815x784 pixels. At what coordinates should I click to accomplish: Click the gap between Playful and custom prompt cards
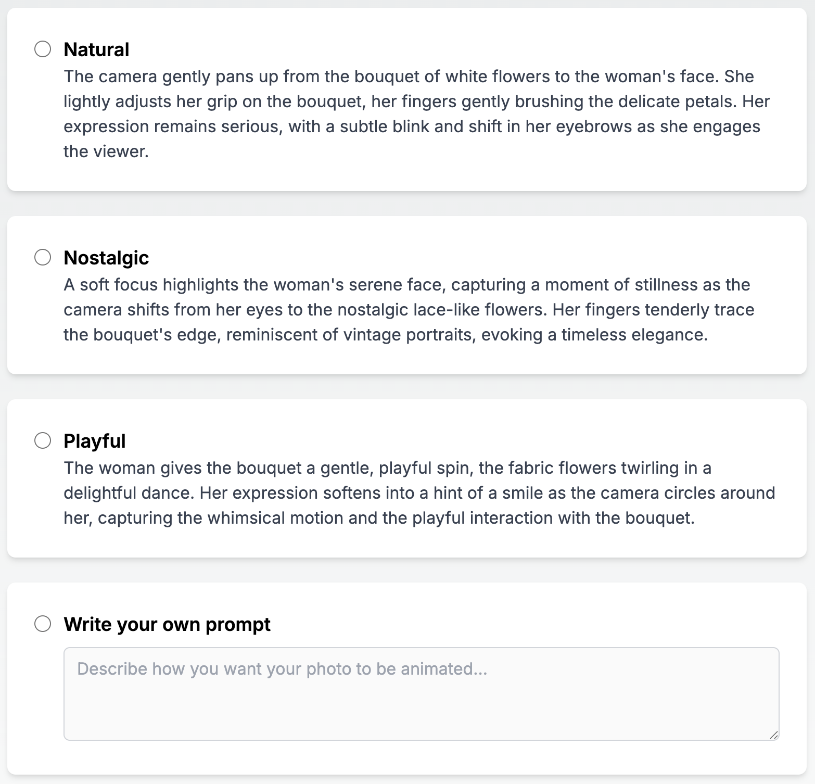tap(407, 570)
